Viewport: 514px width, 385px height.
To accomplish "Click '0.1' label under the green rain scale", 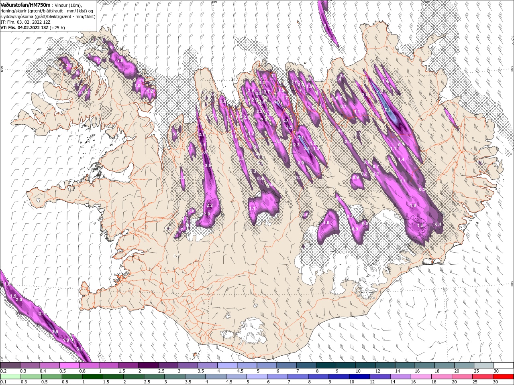I will pos(3,382).
